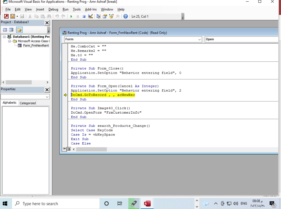Screen dimensions: 281x209
Task: Open the Object Browser toolbar icon
Action: click(111, 16)
